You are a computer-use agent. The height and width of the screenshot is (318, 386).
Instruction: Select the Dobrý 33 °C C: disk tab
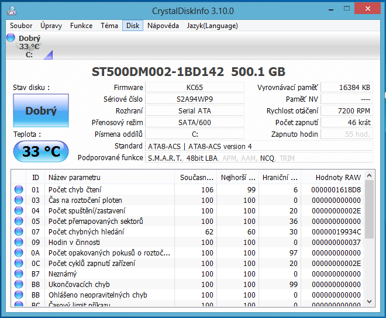click(x=29, y=46)
